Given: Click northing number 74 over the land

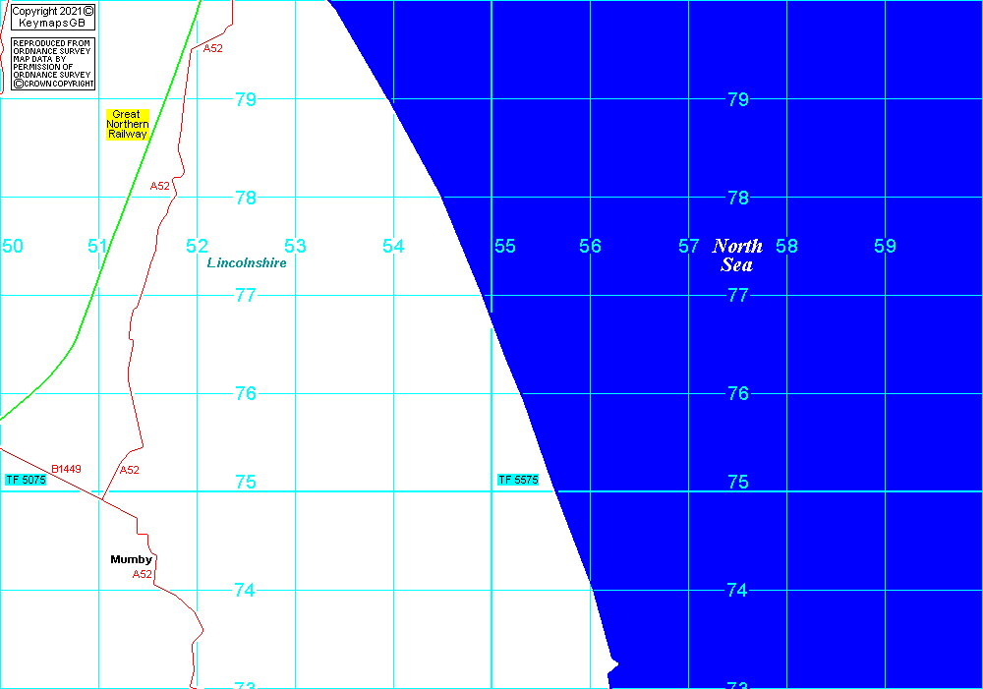Looking at the screenshot, I should pyautogui.click(x=245, y=590).
